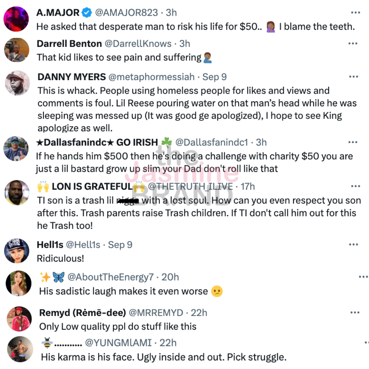View DANNY MYERS profile photo
The image size is (369, 369).
pyautogui.click(x=18, y=83)
